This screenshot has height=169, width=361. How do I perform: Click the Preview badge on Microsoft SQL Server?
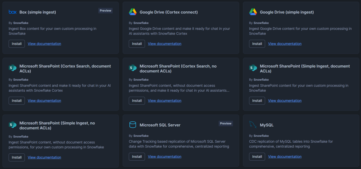click(226, 123)
